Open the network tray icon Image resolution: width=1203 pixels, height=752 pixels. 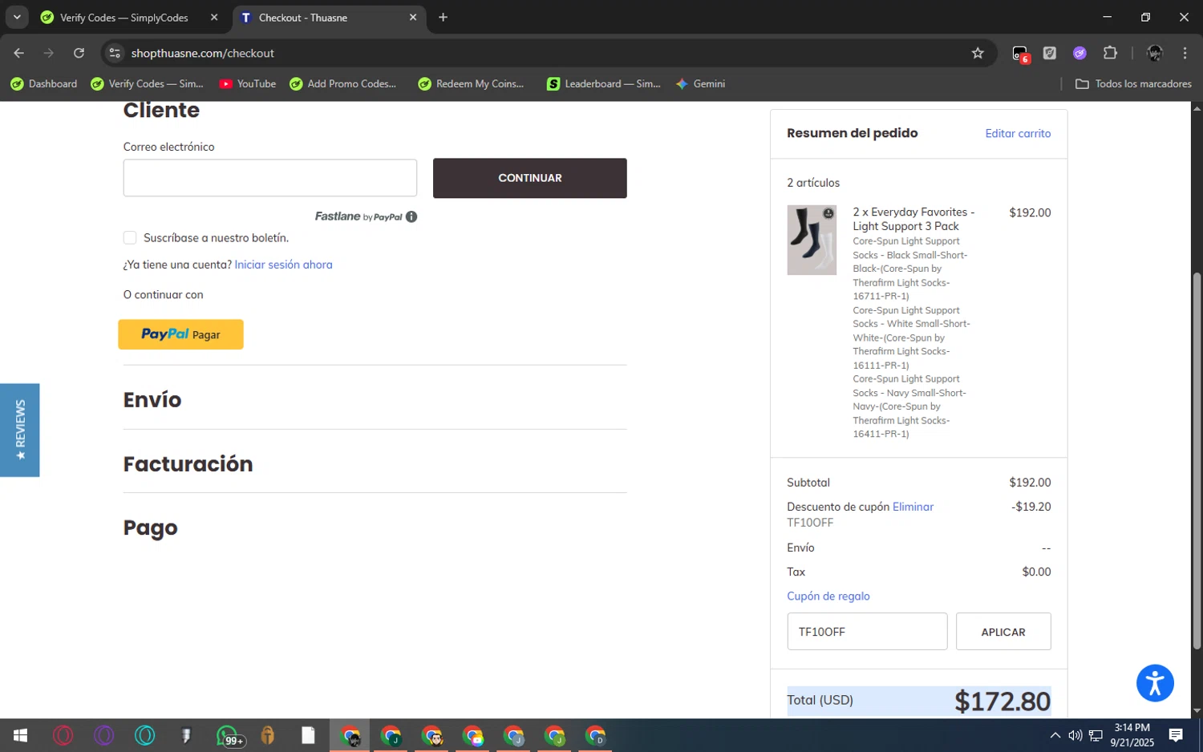pyautogui.click(x=1096, y=735)
